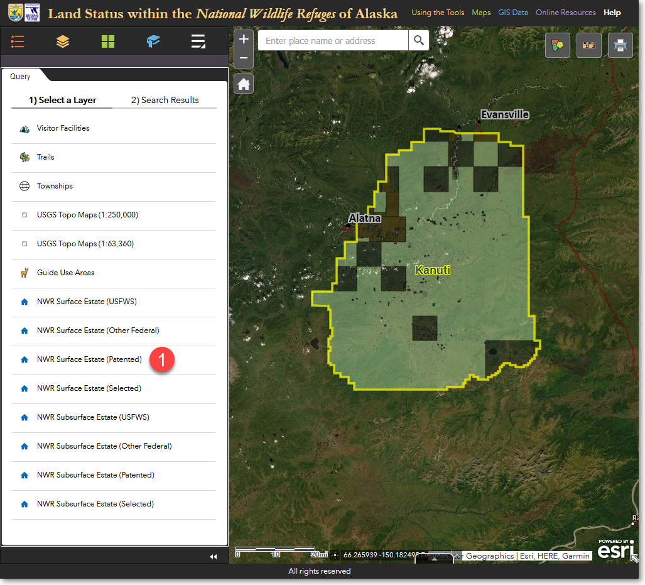Viewport: 645px width, 585px height.
Task: Click the colored shapes tool icon
Action: 557,45
